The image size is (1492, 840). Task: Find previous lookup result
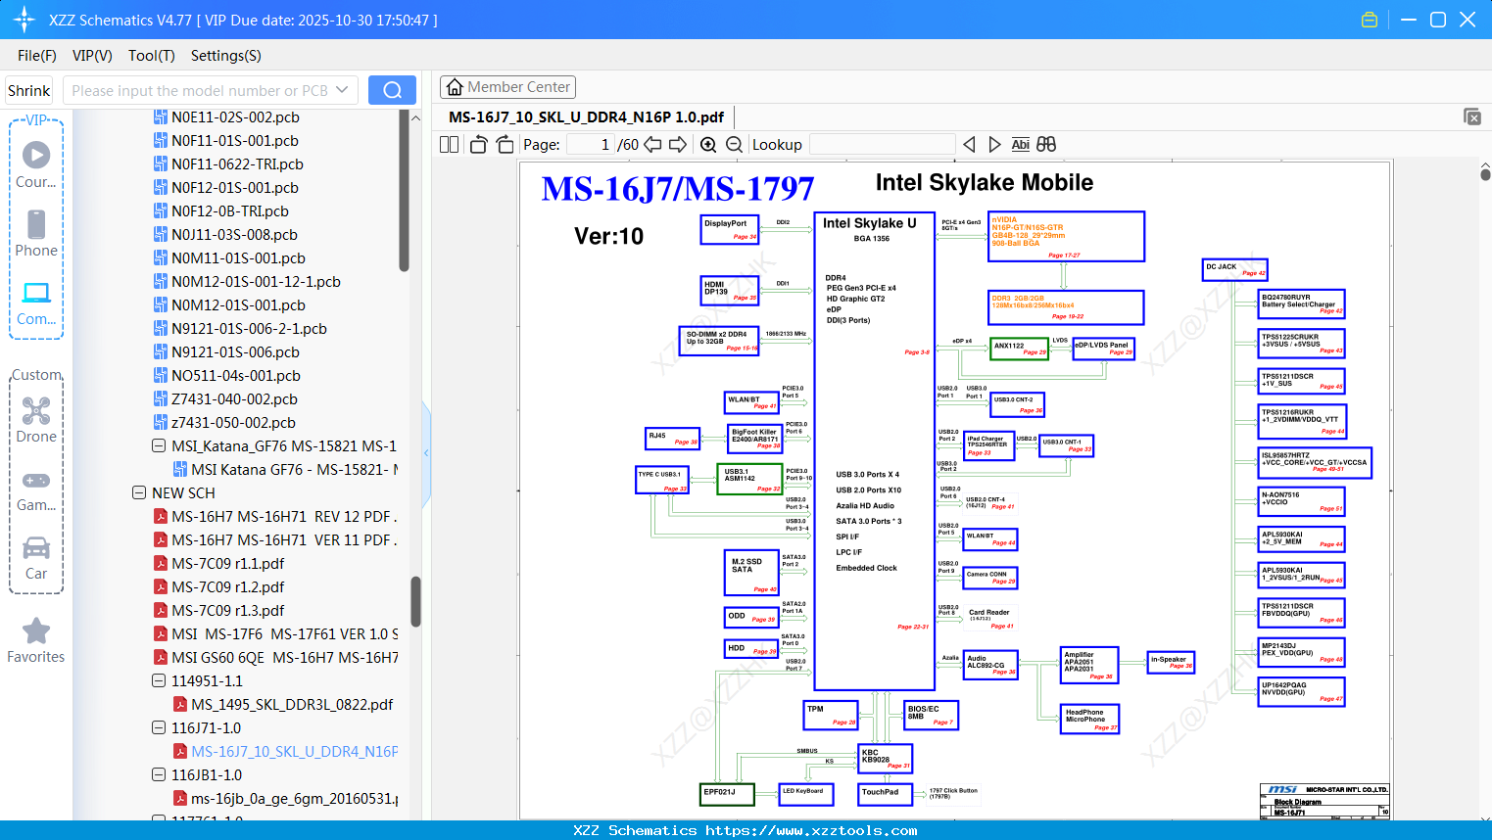tap(969, 145)
